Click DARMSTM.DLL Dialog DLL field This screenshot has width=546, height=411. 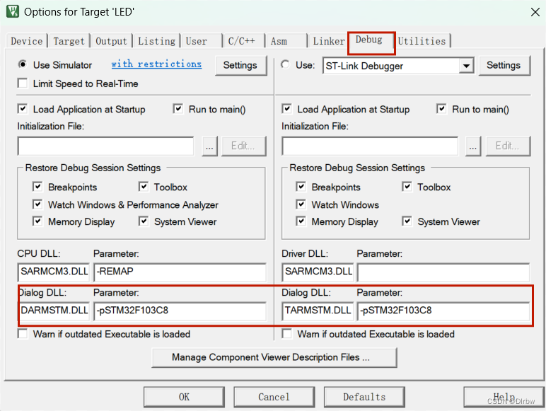click(x=54, y=311)
